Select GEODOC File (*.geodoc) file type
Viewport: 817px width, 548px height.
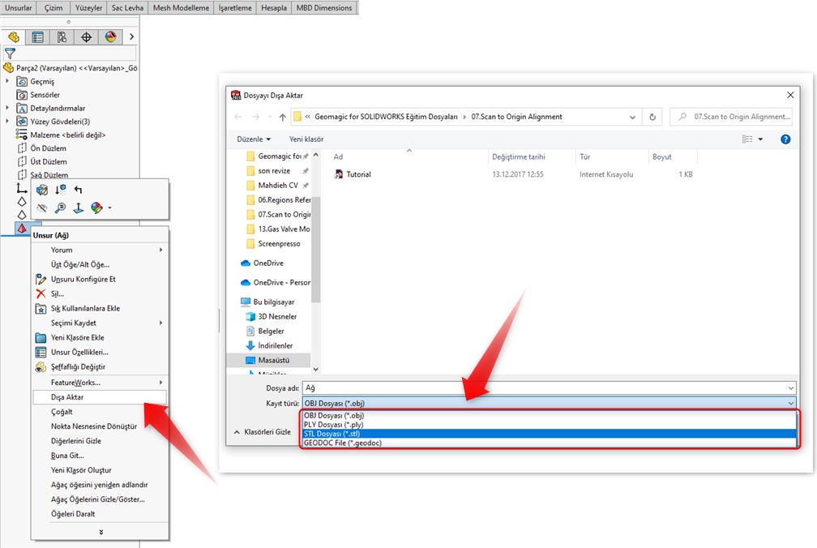550,443
